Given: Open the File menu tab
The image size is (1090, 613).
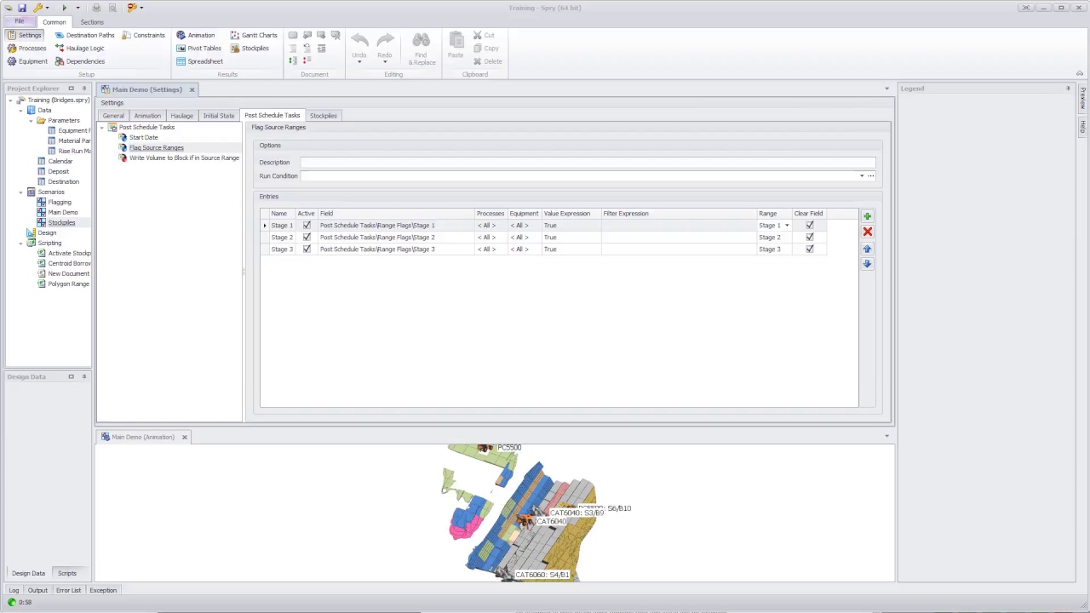Looking at the screenshot, I should [x=19, y=21].
